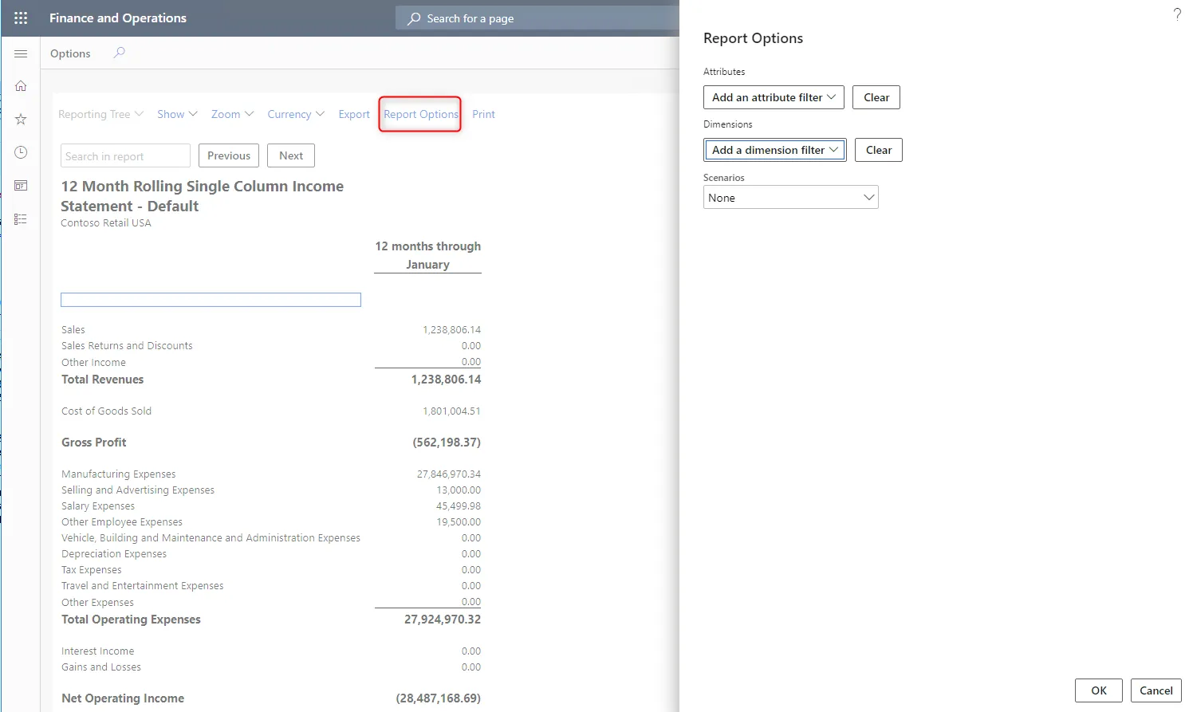Open the Currency dropdown
The width and height of the screenshot is (1185, 712).
[295, 114]
